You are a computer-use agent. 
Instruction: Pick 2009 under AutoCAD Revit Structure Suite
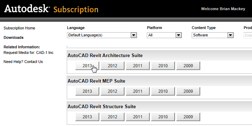click(x=188, y=117)
